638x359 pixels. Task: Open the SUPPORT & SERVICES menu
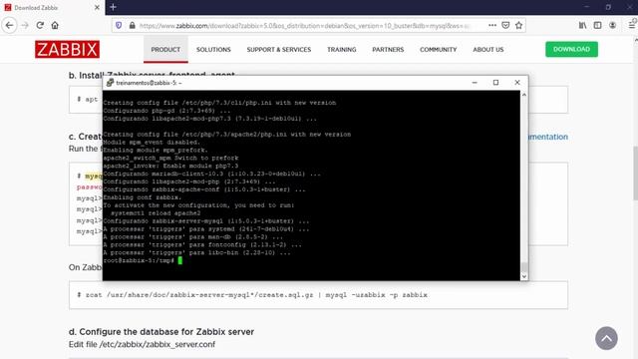click(x=279, y=50)
